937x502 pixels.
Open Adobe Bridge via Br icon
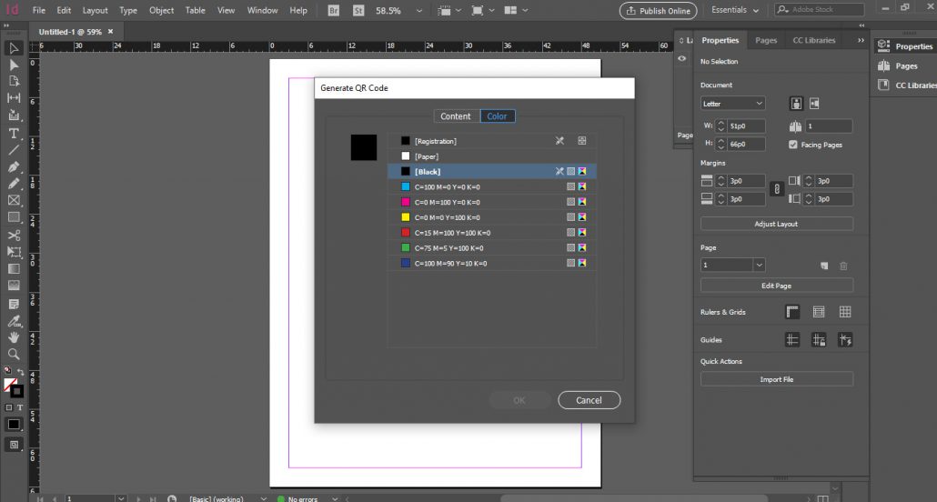click(334, 10)
